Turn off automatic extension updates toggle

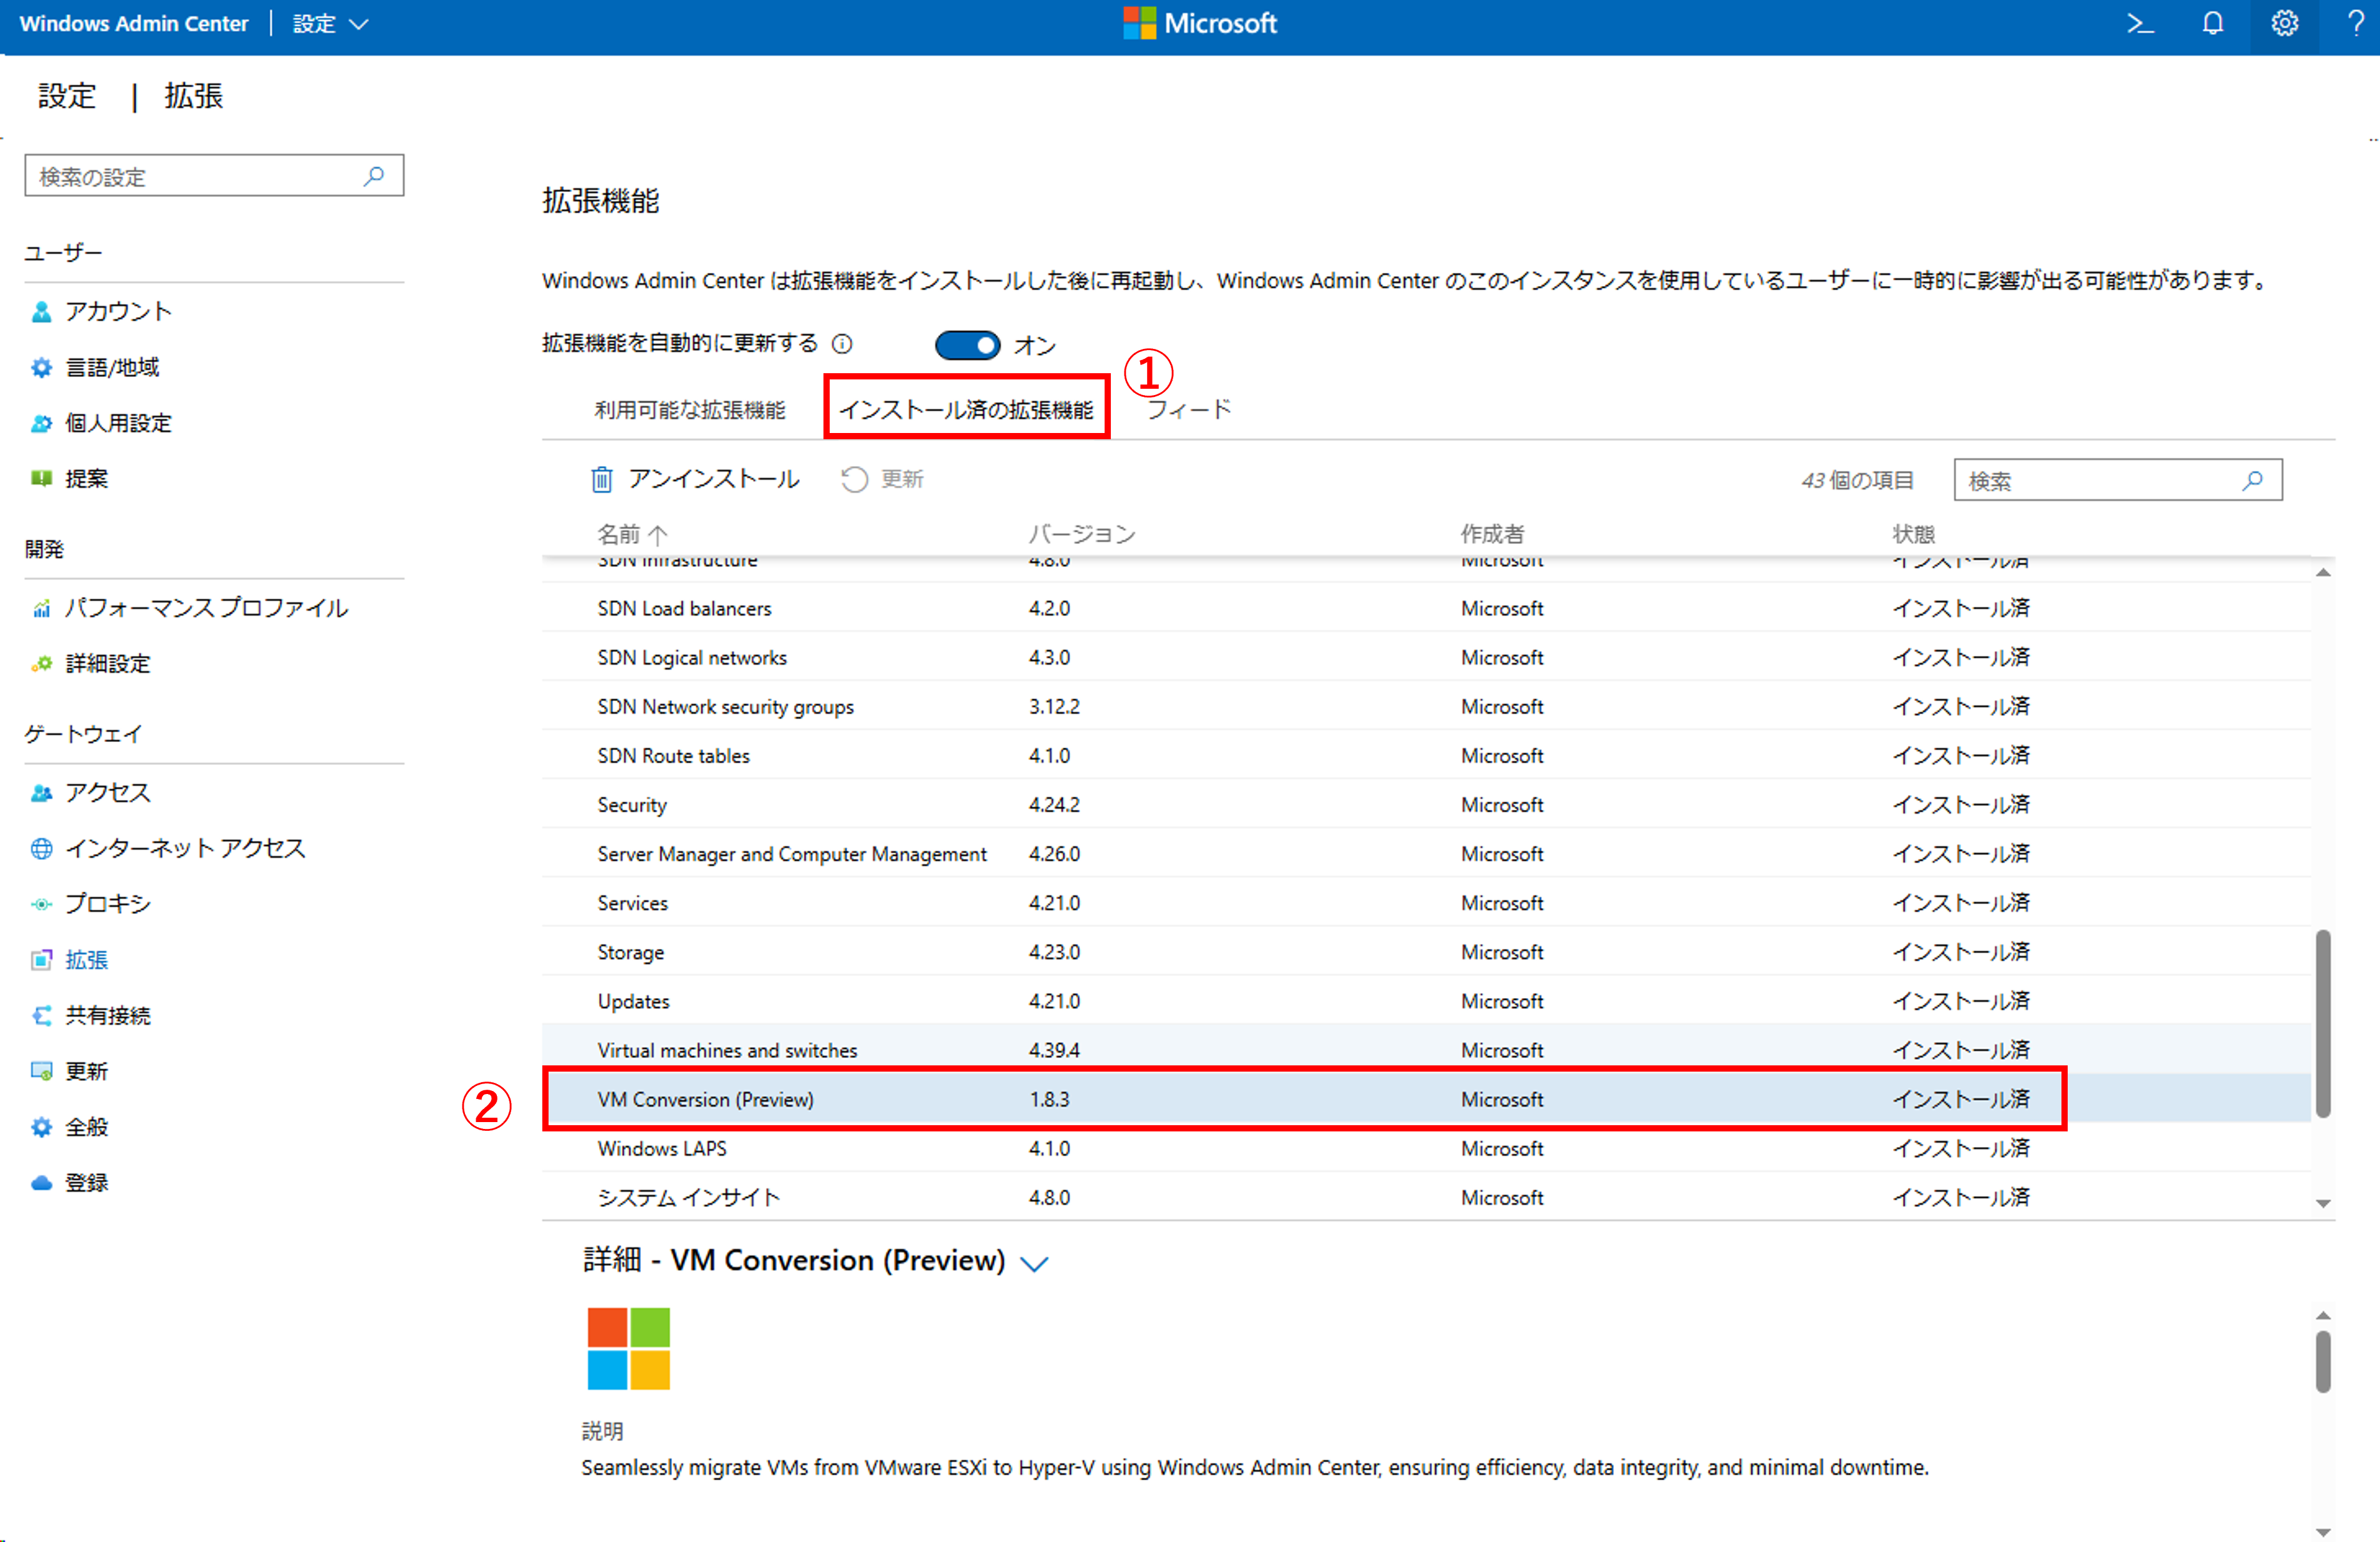pyautogui.click(x=967, y=345)
